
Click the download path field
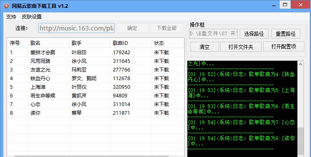213,34
